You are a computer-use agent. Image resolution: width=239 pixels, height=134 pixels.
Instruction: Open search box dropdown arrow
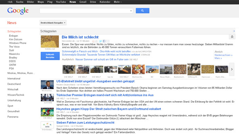tap(131, 11)
